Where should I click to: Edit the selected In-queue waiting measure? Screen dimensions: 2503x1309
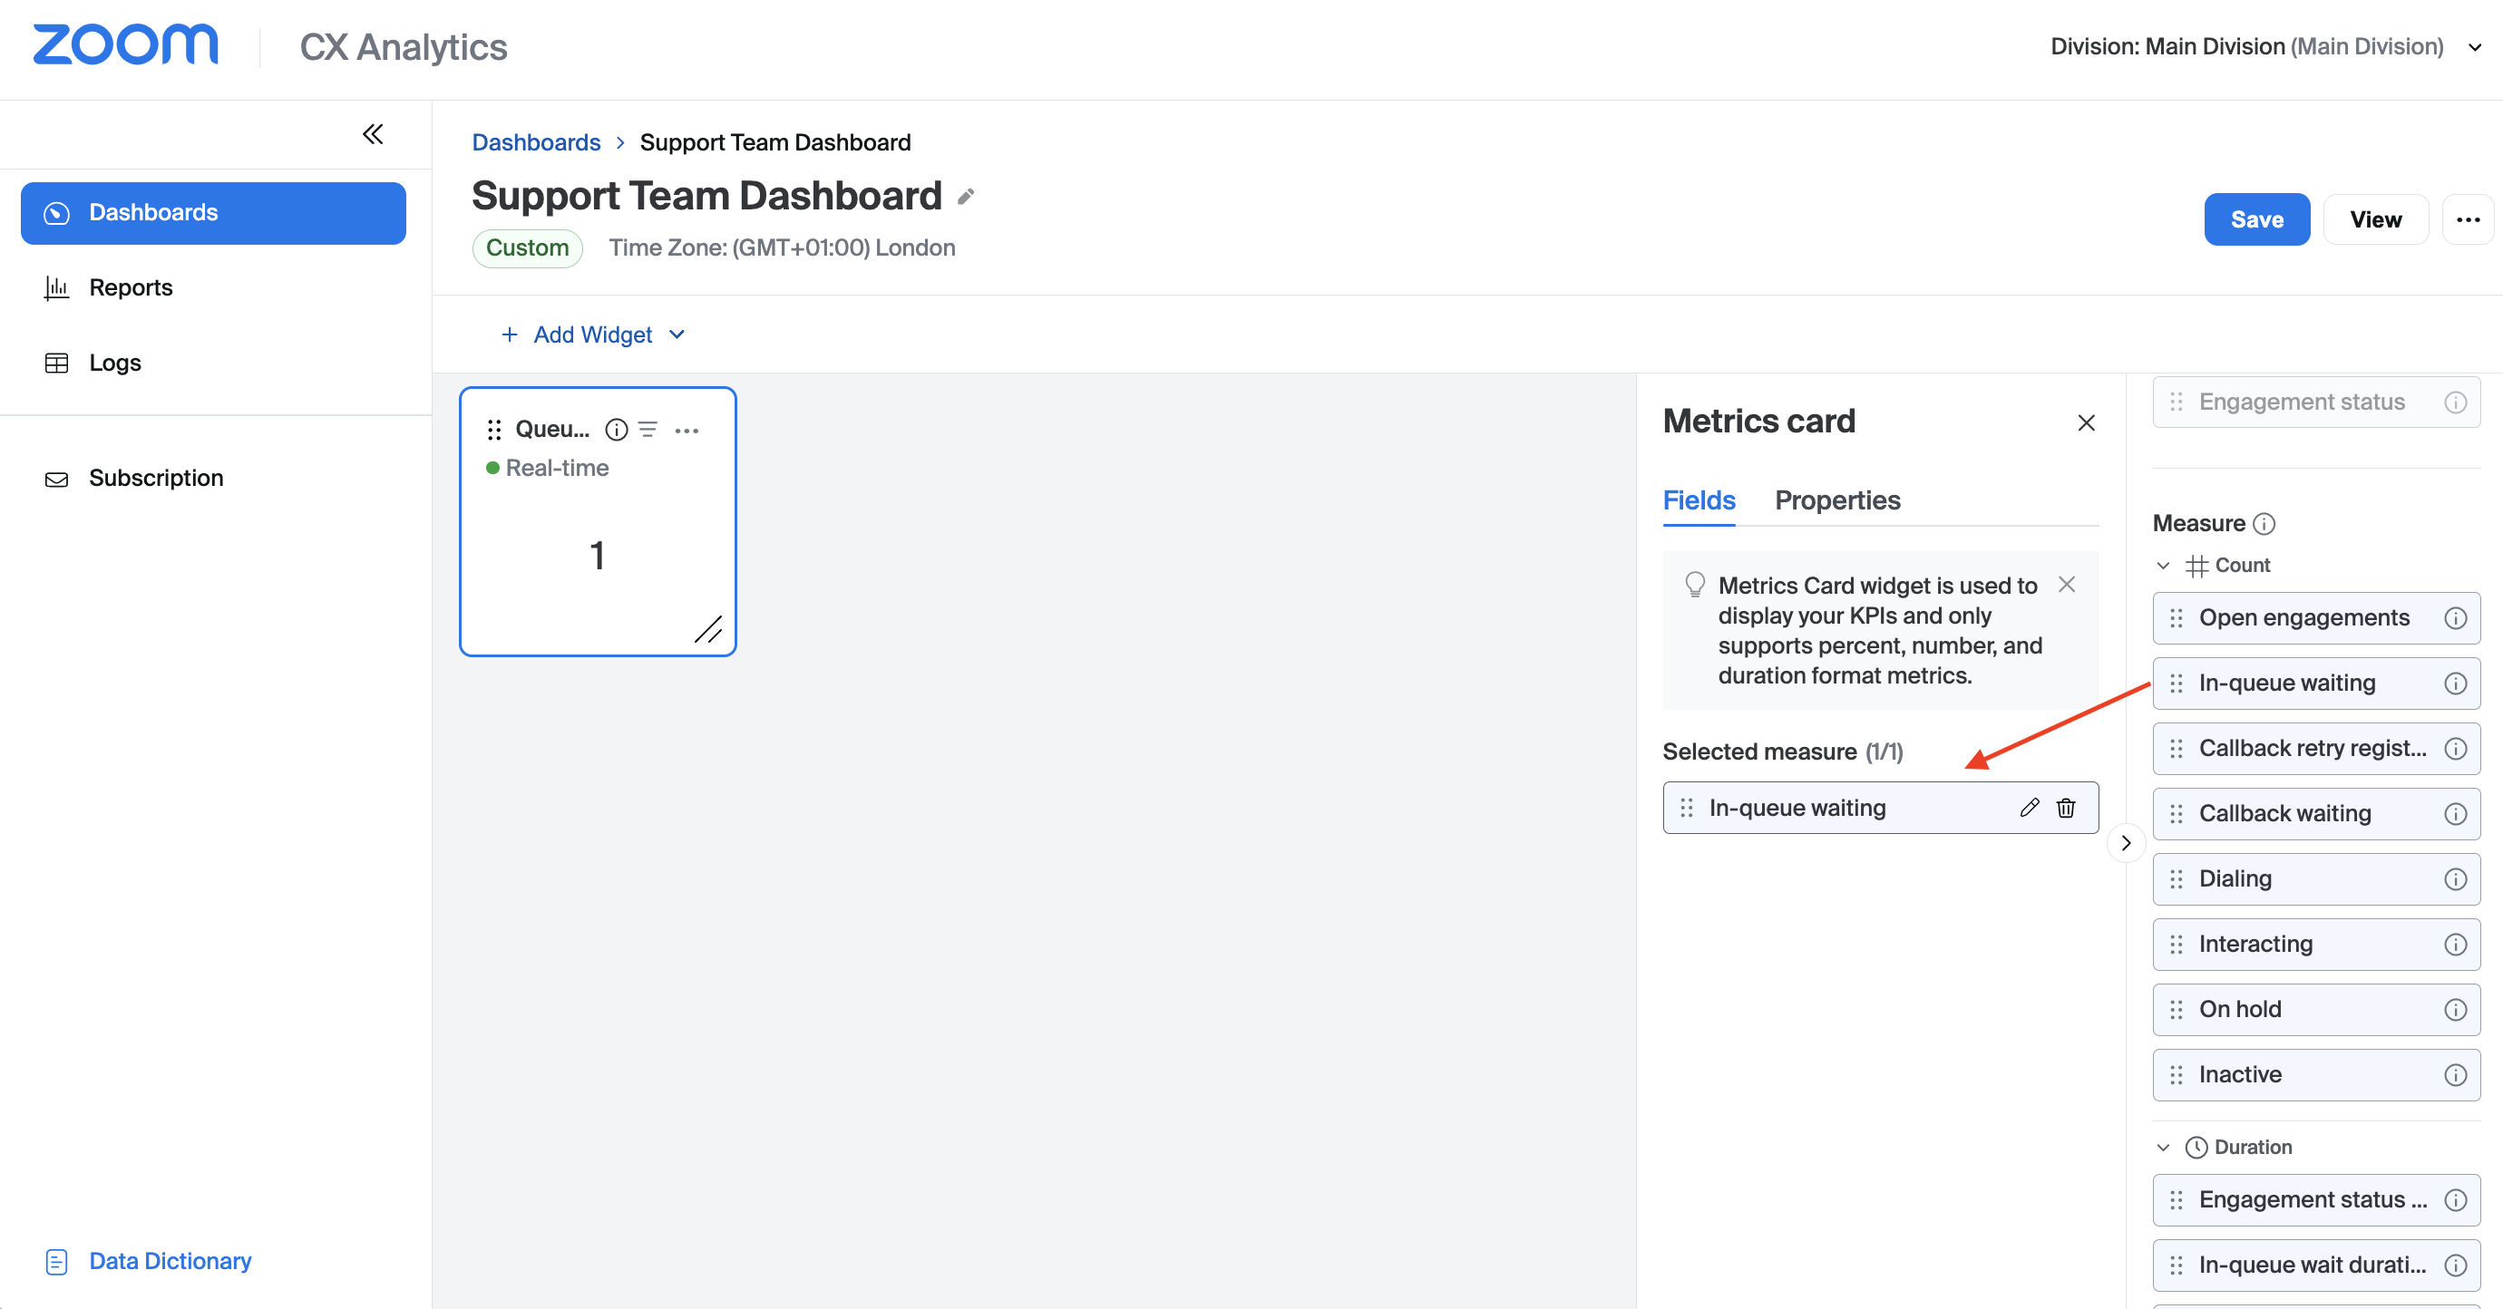[x=2029, y=808]
